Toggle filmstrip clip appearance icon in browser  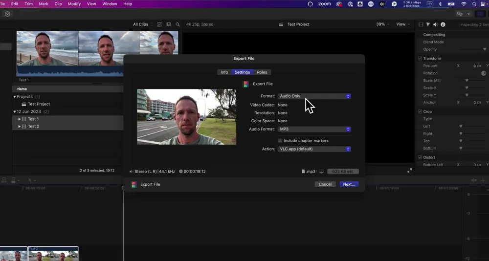click(169, 24)
